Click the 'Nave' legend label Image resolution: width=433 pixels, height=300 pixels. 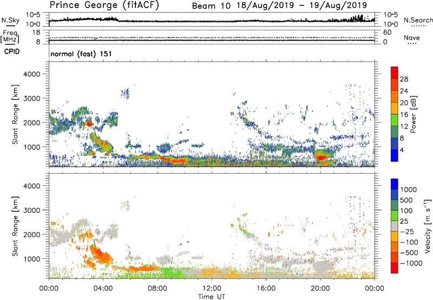coord(411,37)
